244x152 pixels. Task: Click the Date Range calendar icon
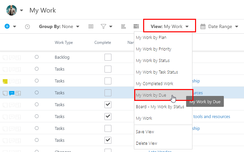203,27
